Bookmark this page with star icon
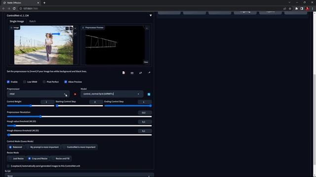Screen dimensions: 316x177 290,9
